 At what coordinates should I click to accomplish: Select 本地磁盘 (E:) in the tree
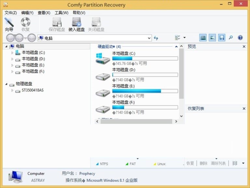(x=33, y=65)
